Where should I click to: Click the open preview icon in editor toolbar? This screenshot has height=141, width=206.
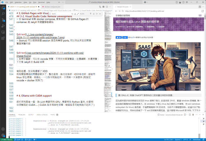click(103, 7)
